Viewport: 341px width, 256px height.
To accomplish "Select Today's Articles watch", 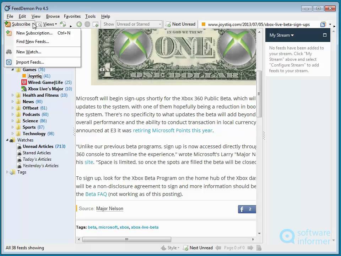I will pos(37,159).
